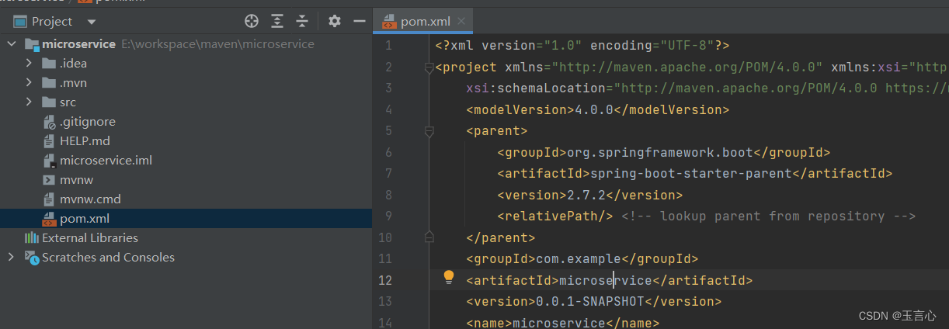The image size is (949, 329).
Task: Click on 0.0.1-SNAPSHOT version value
Action: click(589, 302)
